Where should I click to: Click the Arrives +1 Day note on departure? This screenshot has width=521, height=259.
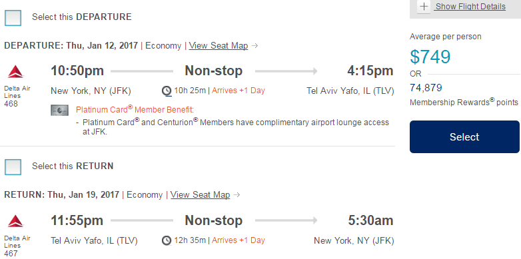(x=239, y=91)
